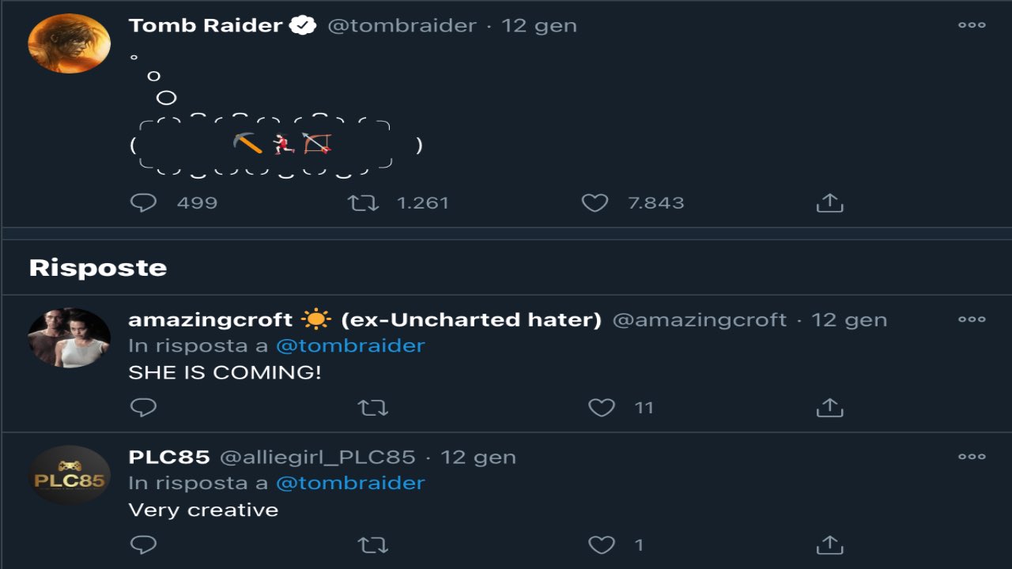The image size is (1012, 569).
Task: Retweet amazingcroft's reply
Action: pyautogui.click(x=372, y=408)
